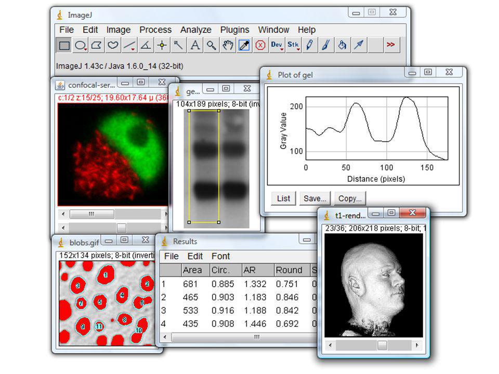Select the Arrow tool
This screenshot has width=499, height=374.
(359, 45)
